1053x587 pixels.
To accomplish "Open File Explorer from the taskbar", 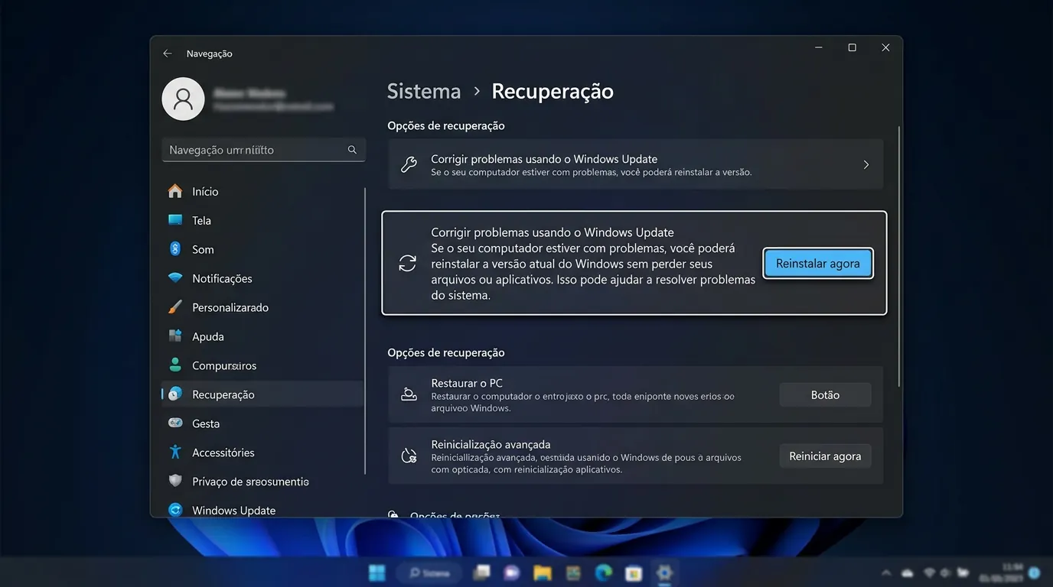I will [543, 572].
